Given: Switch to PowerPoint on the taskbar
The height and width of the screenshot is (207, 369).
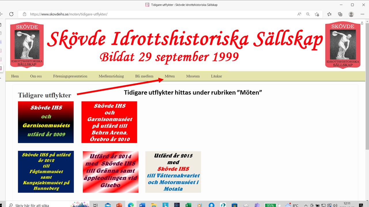Looking at the screenshot, I should (119, 205).
